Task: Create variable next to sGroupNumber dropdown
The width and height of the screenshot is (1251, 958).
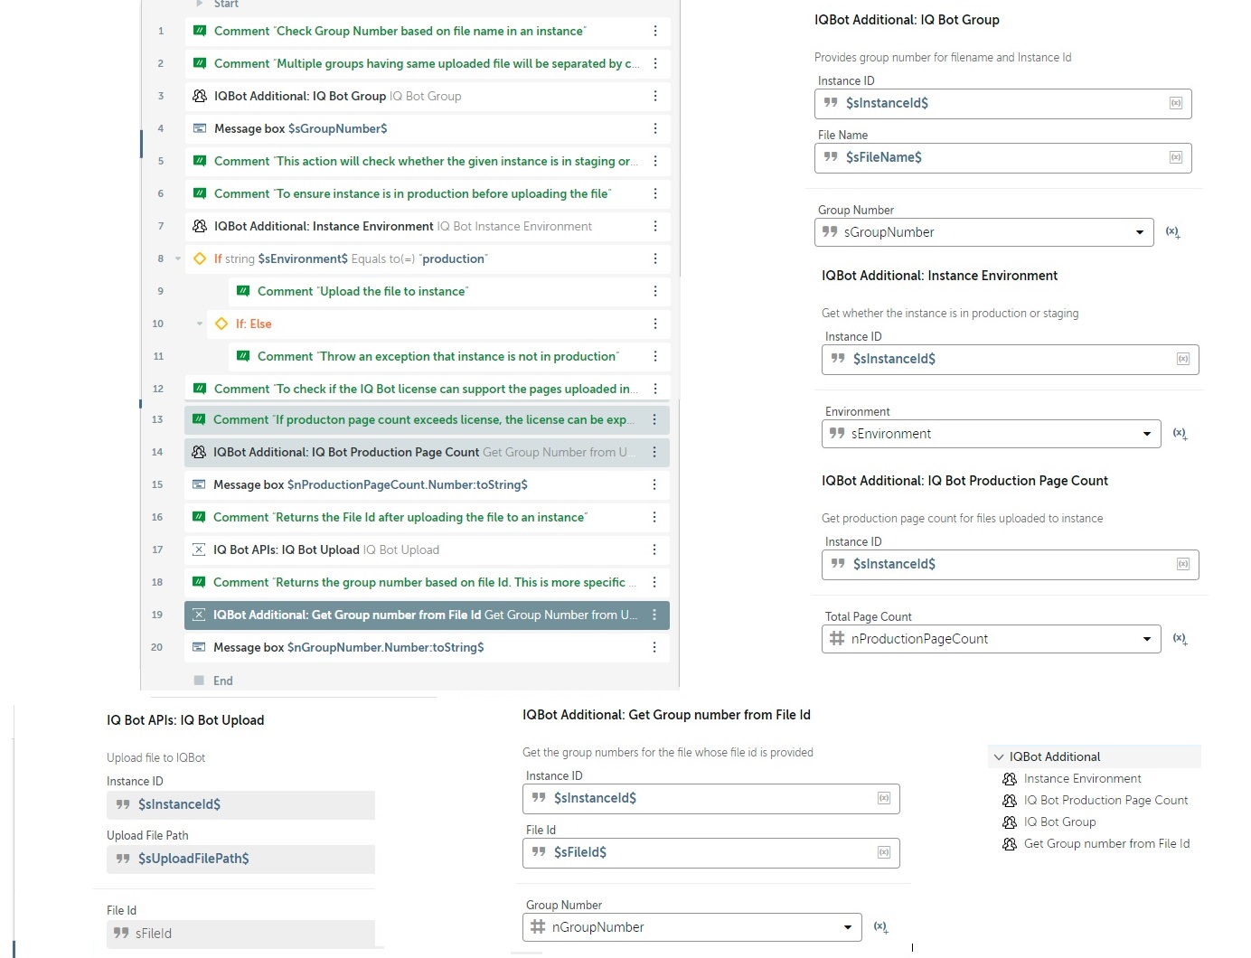Action: pos(1172,232)
